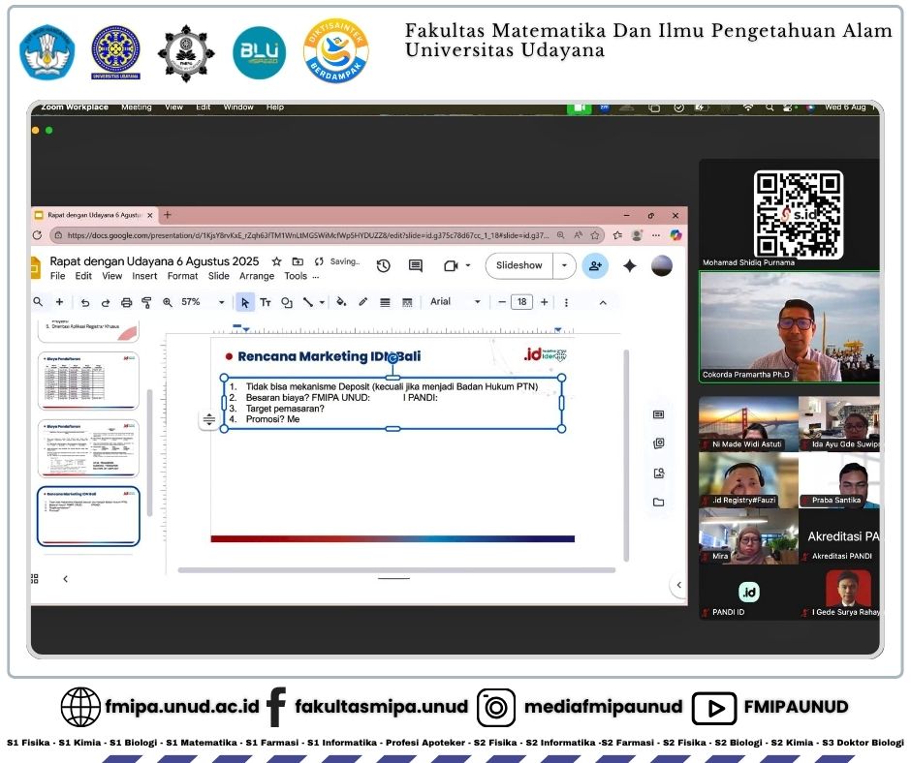This screenshot has width=911, height=763.
Task: Open the Format menu in Slides
Action: [182, 276]
